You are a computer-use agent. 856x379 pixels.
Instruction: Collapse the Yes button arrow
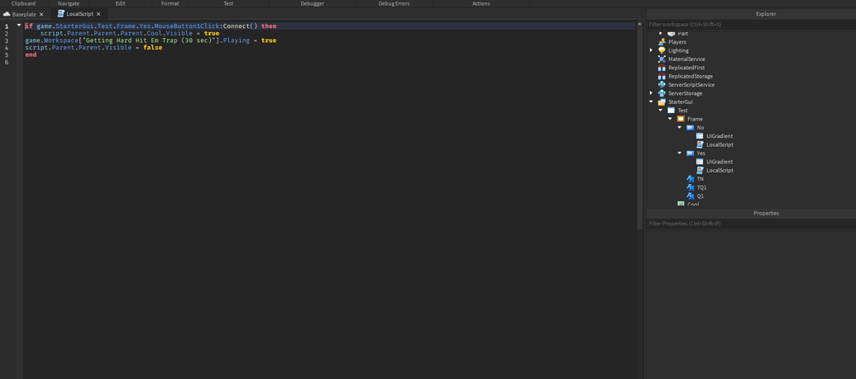(x=680, y=154)
